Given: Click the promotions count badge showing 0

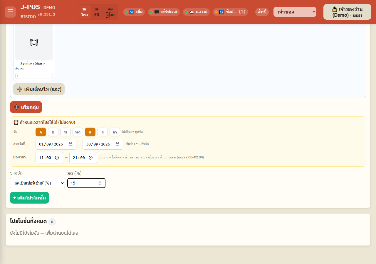Looking at the screenshot, I should [x=52, y=222].
